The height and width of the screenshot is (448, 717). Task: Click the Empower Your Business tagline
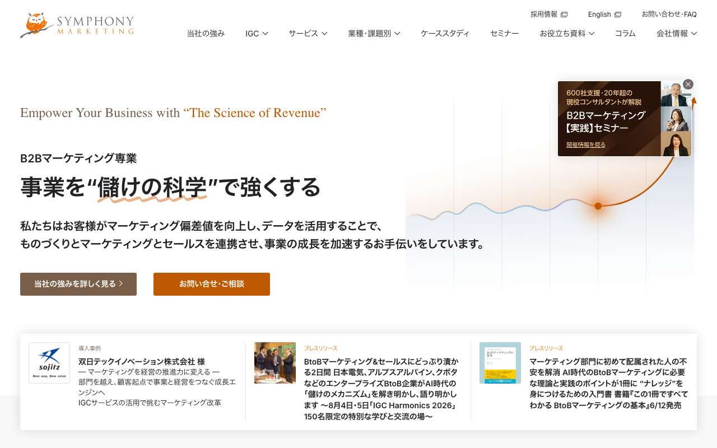173,113
